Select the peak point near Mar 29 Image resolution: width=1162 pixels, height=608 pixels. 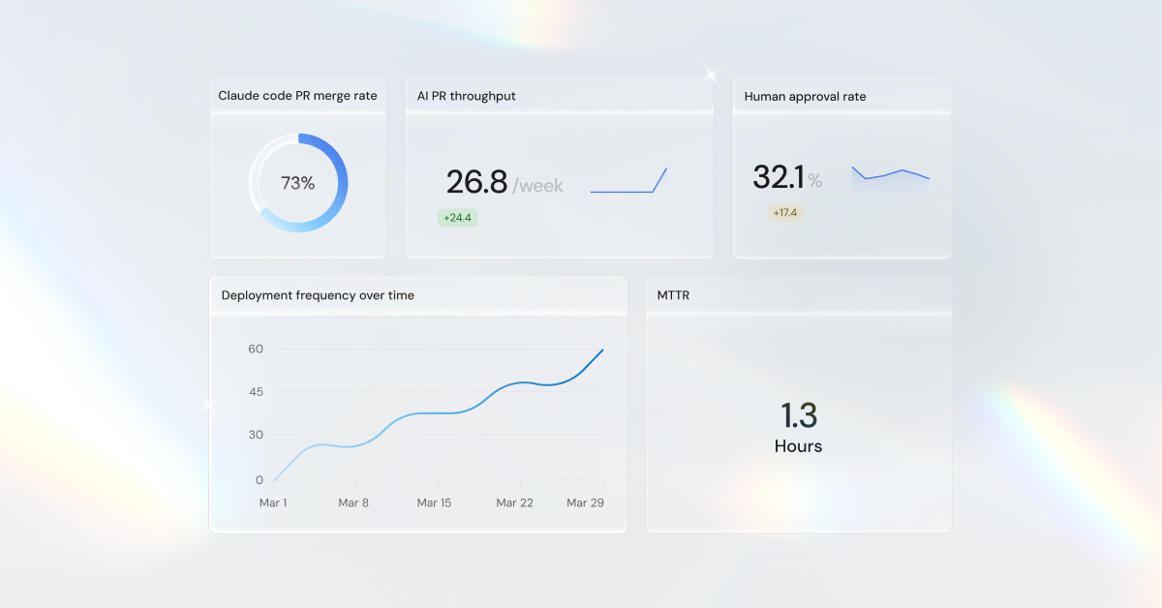pyautogui.click(x=601, y=350)
